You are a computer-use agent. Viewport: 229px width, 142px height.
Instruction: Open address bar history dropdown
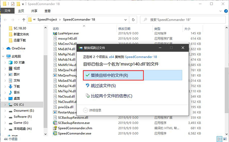126,20
